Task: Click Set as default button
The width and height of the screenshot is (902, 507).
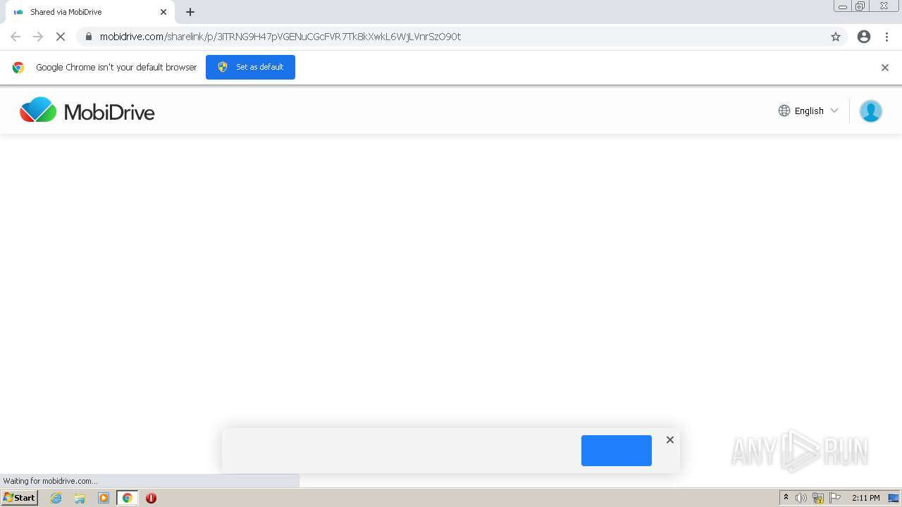Action: coord(250,67)
